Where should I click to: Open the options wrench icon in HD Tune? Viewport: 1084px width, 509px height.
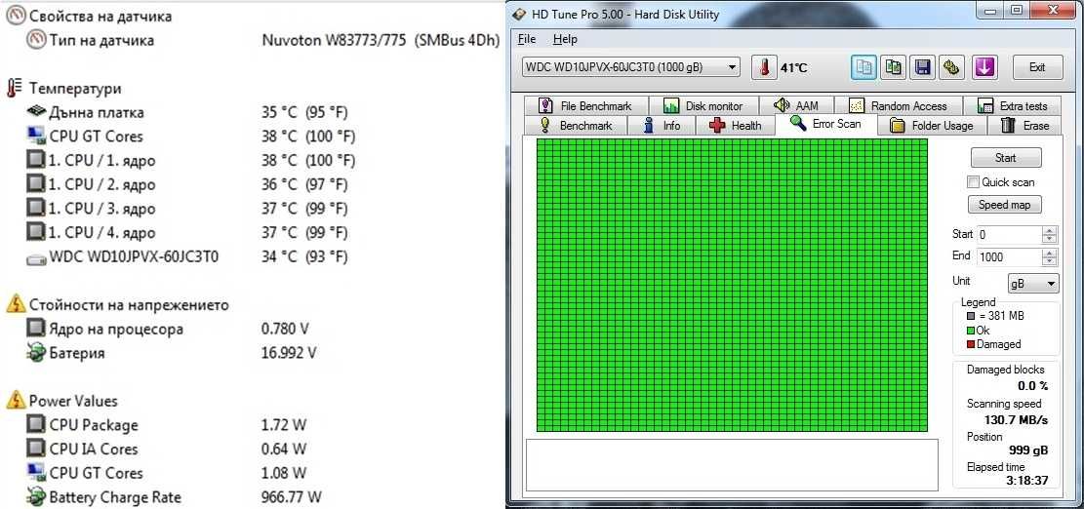click(952, 67)
